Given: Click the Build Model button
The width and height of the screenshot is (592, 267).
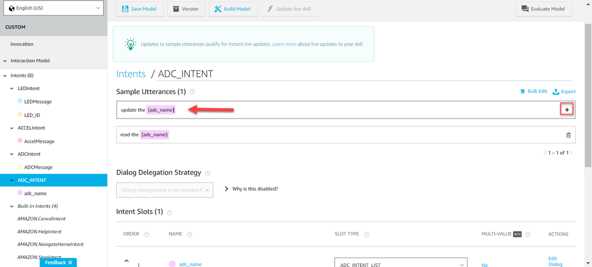Looking at the screenshot, I should pyautogui.click(x=233, y=9).
